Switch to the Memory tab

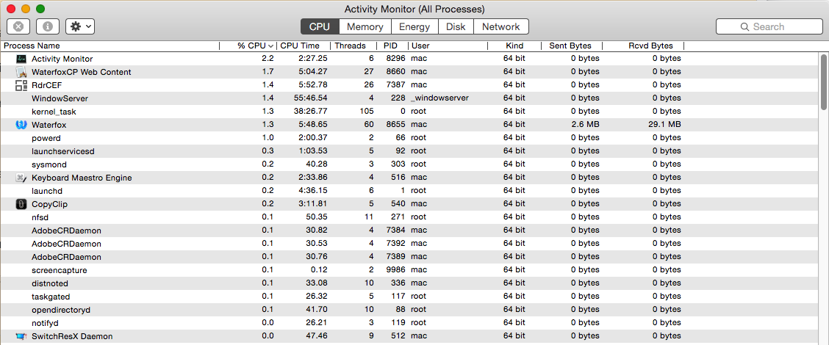pos(365,26)
